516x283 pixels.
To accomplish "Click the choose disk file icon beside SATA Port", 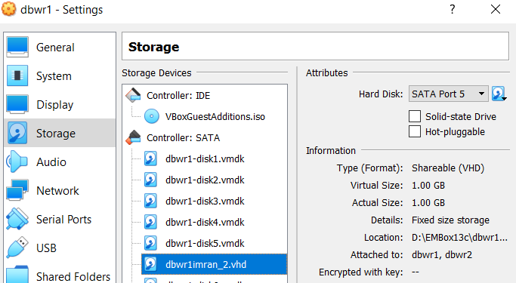I will point(499,94).
